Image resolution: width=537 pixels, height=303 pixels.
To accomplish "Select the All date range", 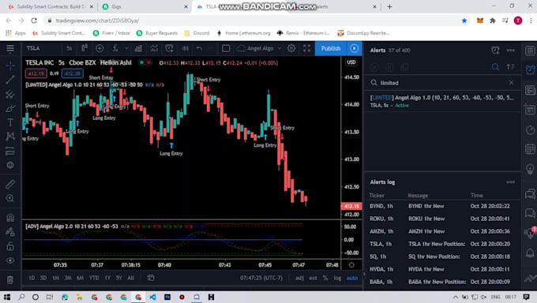I will coord(130,278).
